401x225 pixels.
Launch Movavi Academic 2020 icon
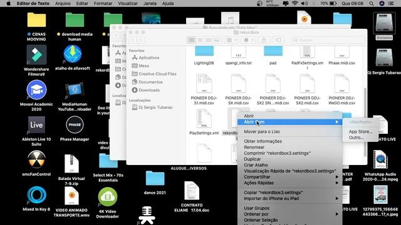(36, 90)
